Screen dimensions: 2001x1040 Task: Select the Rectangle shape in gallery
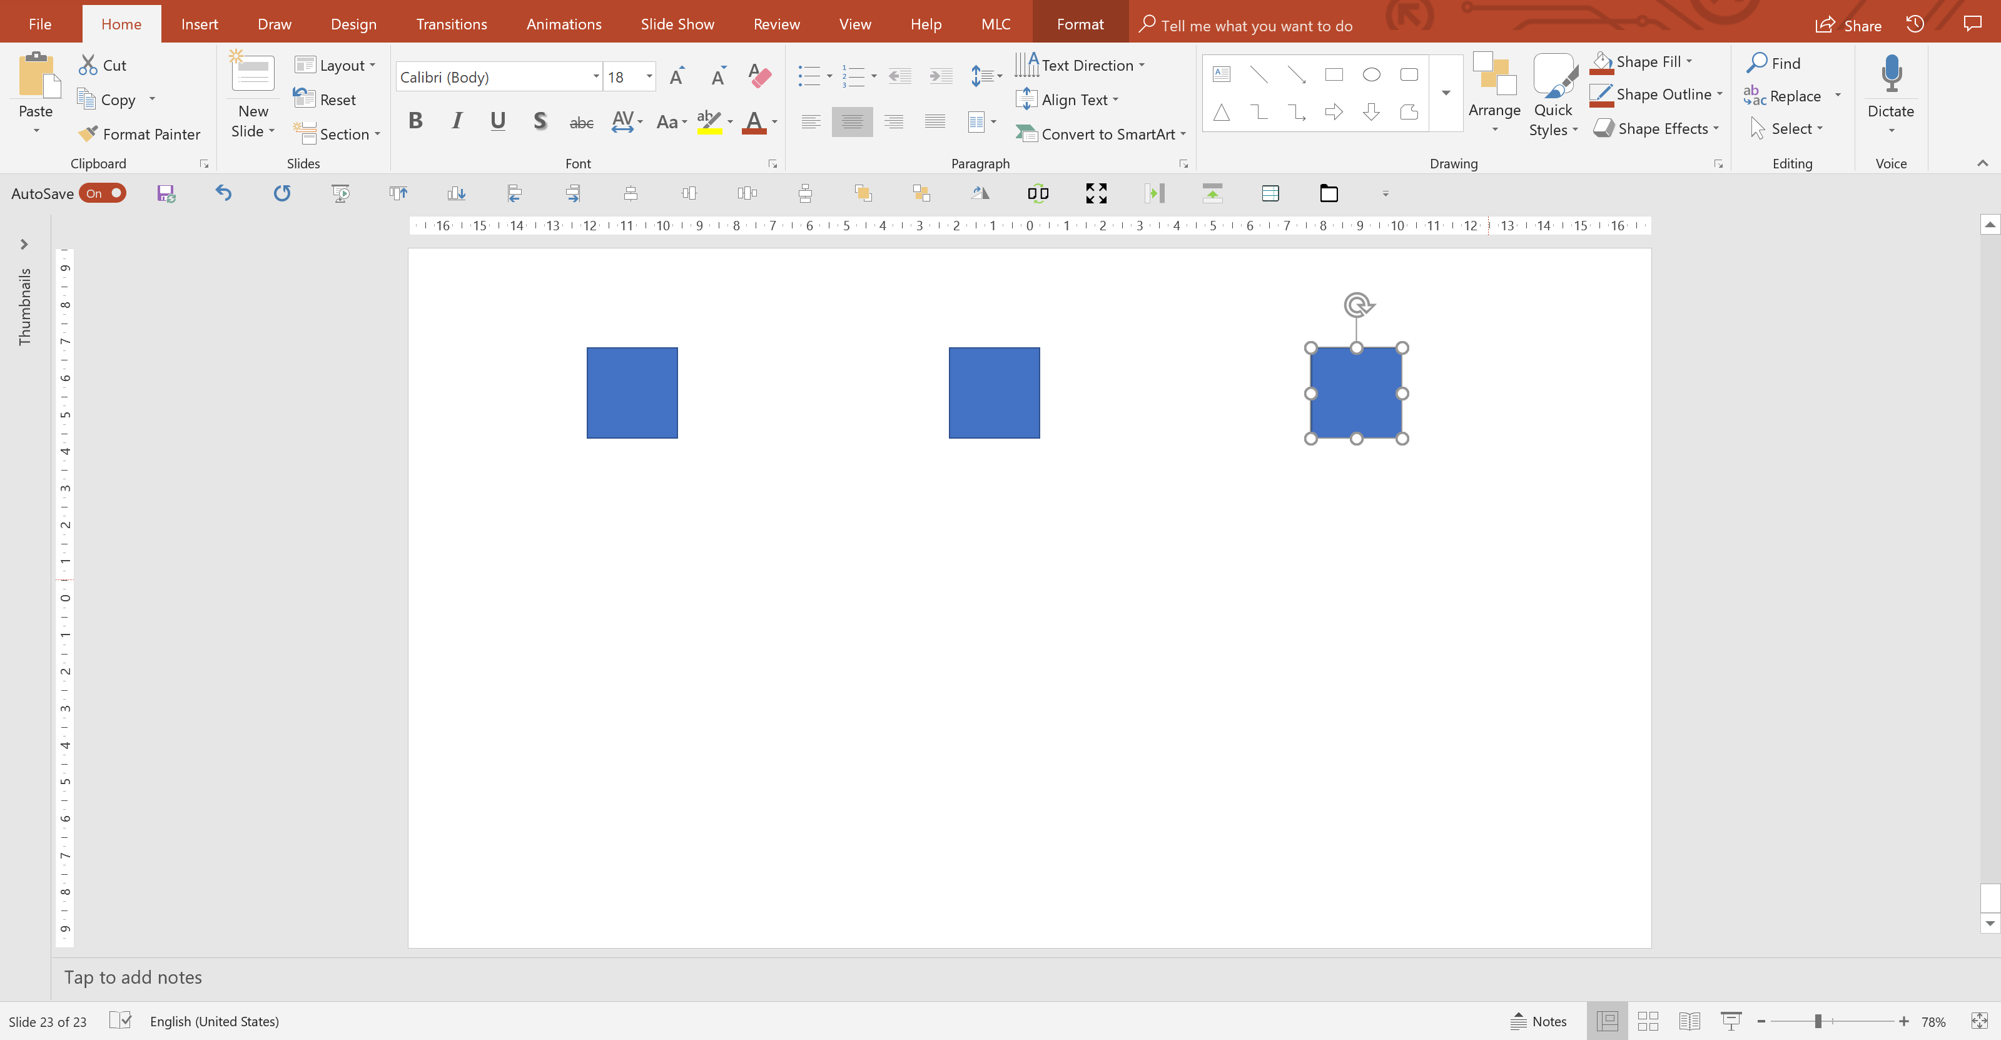(x=1334, y=74)
